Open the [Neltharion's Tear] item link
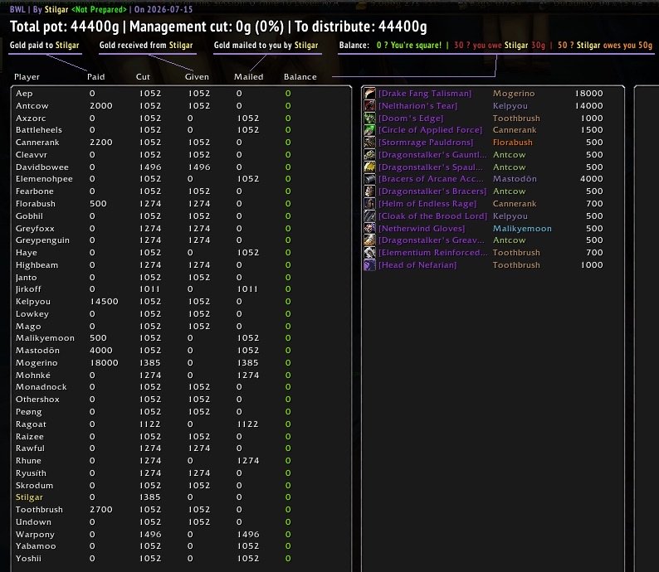The width and height of the screenshot is (659, 572). click(417, 106)
